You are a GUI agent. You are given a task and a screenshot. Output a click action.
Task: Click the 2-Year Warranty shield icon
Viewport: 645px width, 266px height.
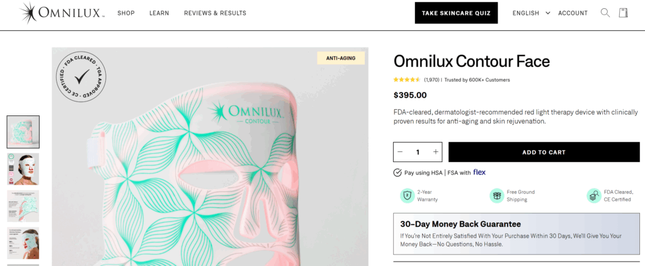tap(406, 195)
